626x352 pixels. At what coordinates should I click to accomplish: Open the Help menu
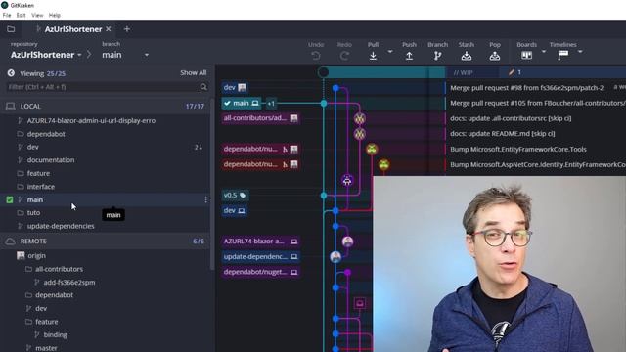tap(55, 15)
